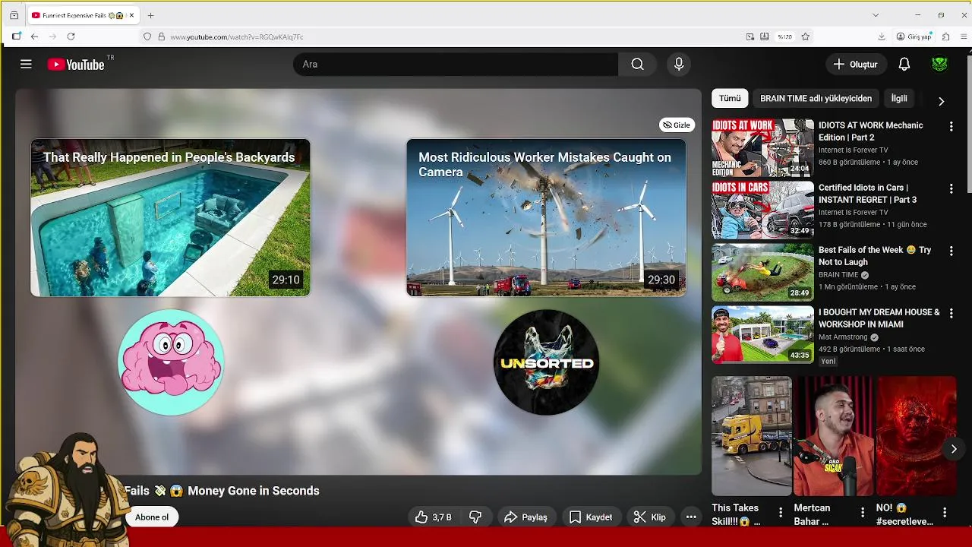Like the video with thumbs up
The image size is (972, 547).
click(433, 517)
